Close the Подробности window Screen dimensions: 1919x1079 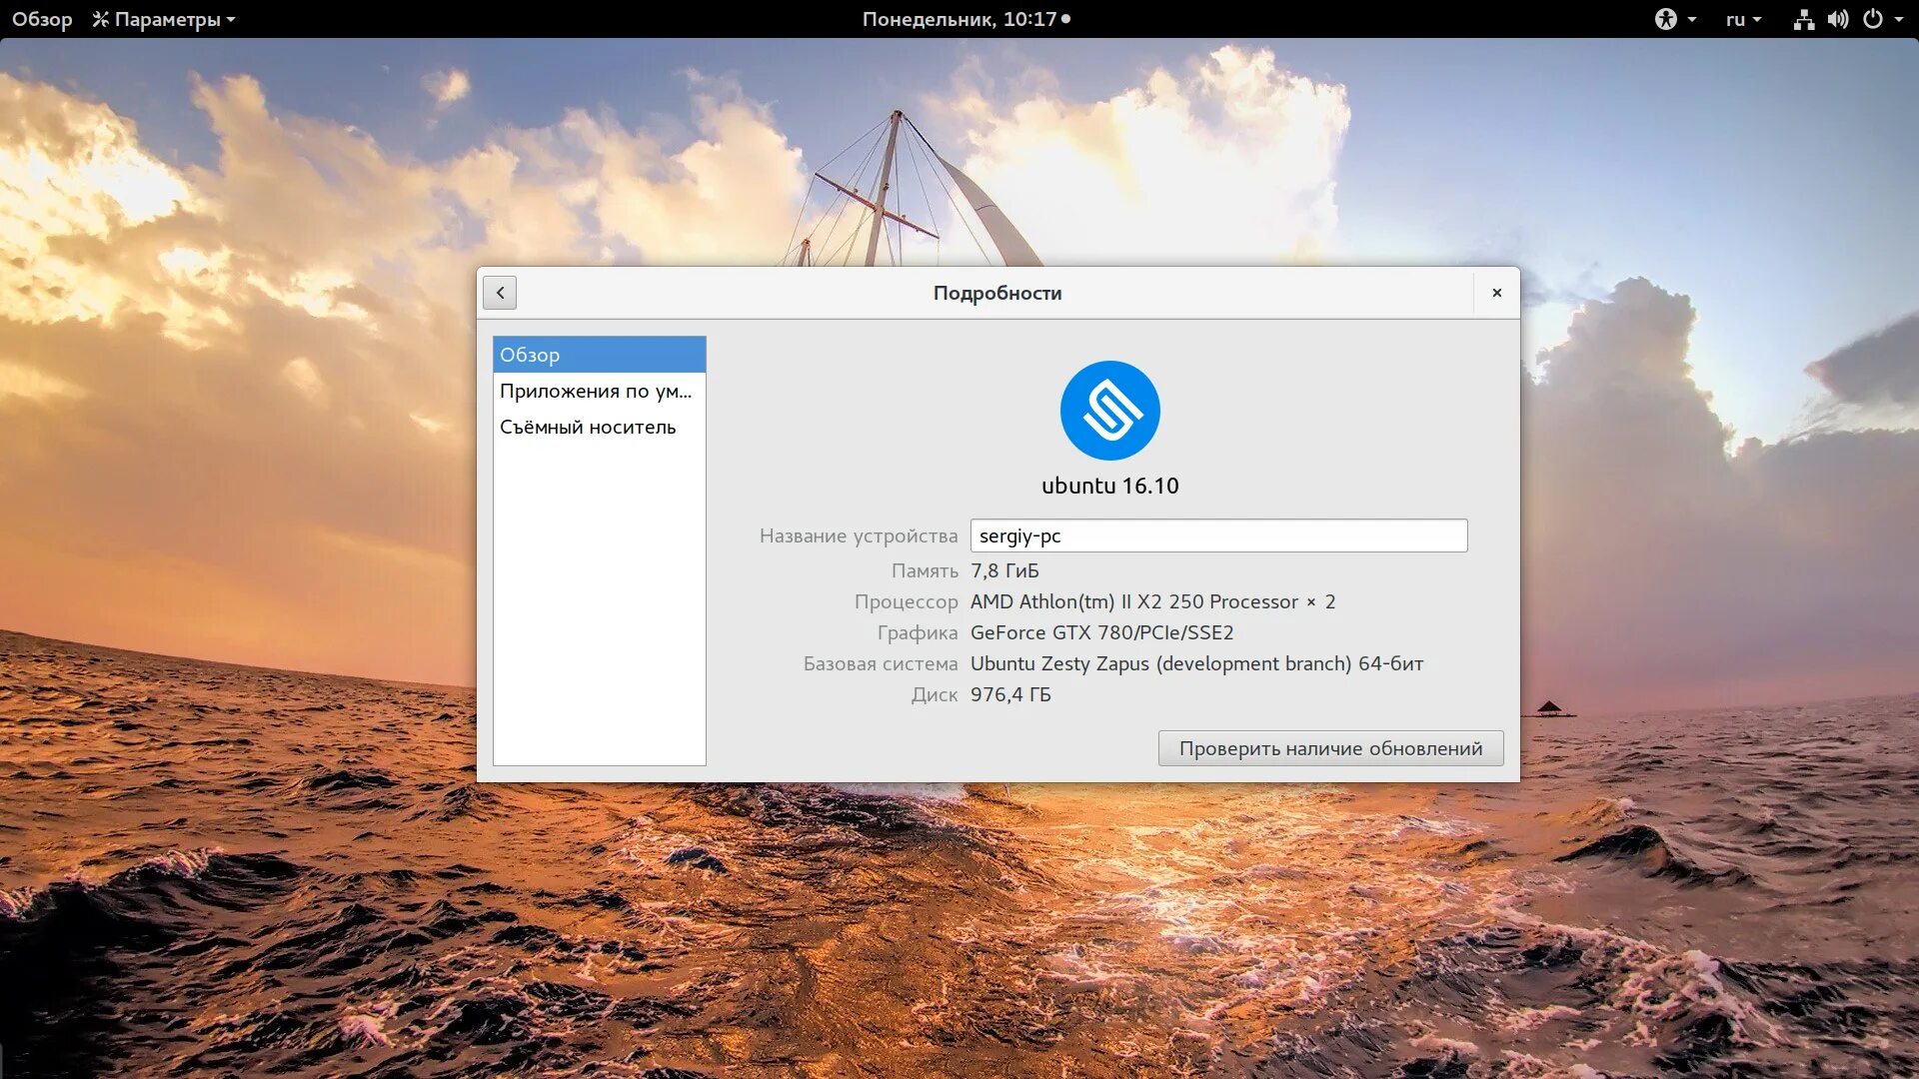pyautogui.click(x=1496, y=293)
